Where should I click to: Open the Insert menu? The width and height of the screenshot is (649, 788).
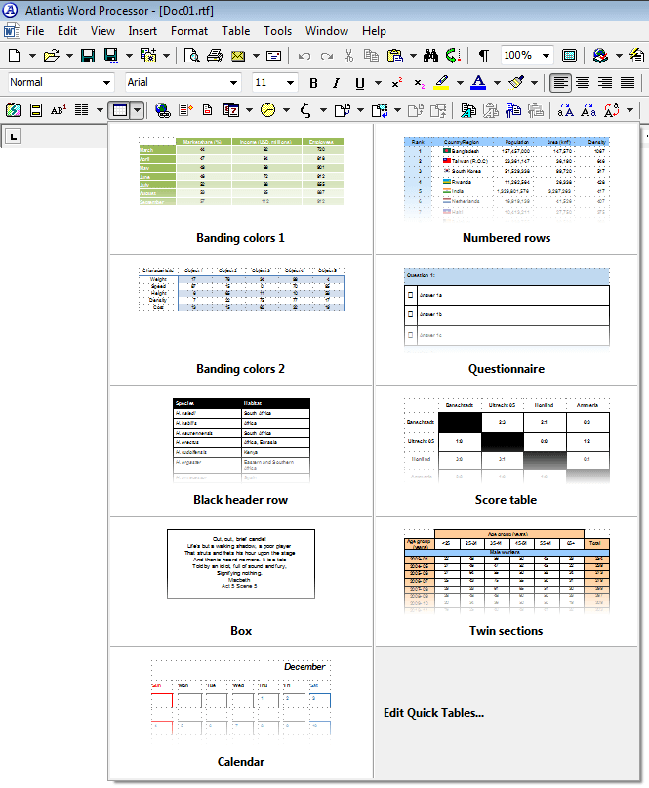142,31
